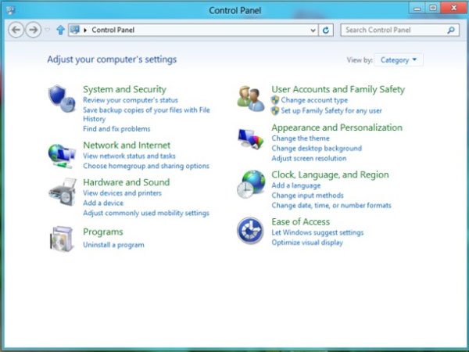The width and height of the screenshot is (469, 352).
Task: Open Clock, Language, and Region category
Action: (x=330, y=174)
